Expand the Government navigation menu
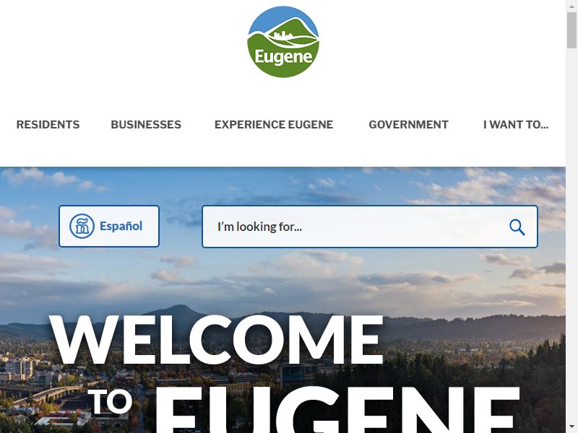578x433 pixels. coord(408,124)
